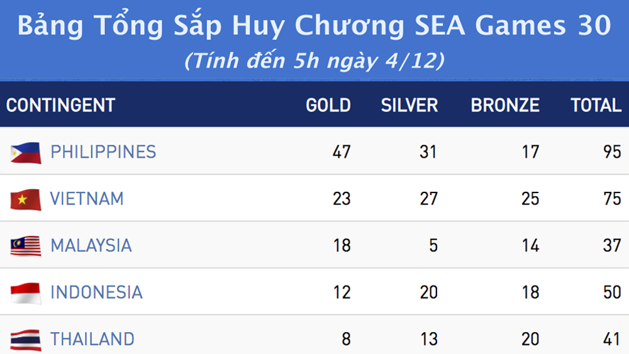Open the PHILIPPINES contingent link
The height and width of the screenshot is (354, 629).
pyautogui.click(x=103, y=152)
